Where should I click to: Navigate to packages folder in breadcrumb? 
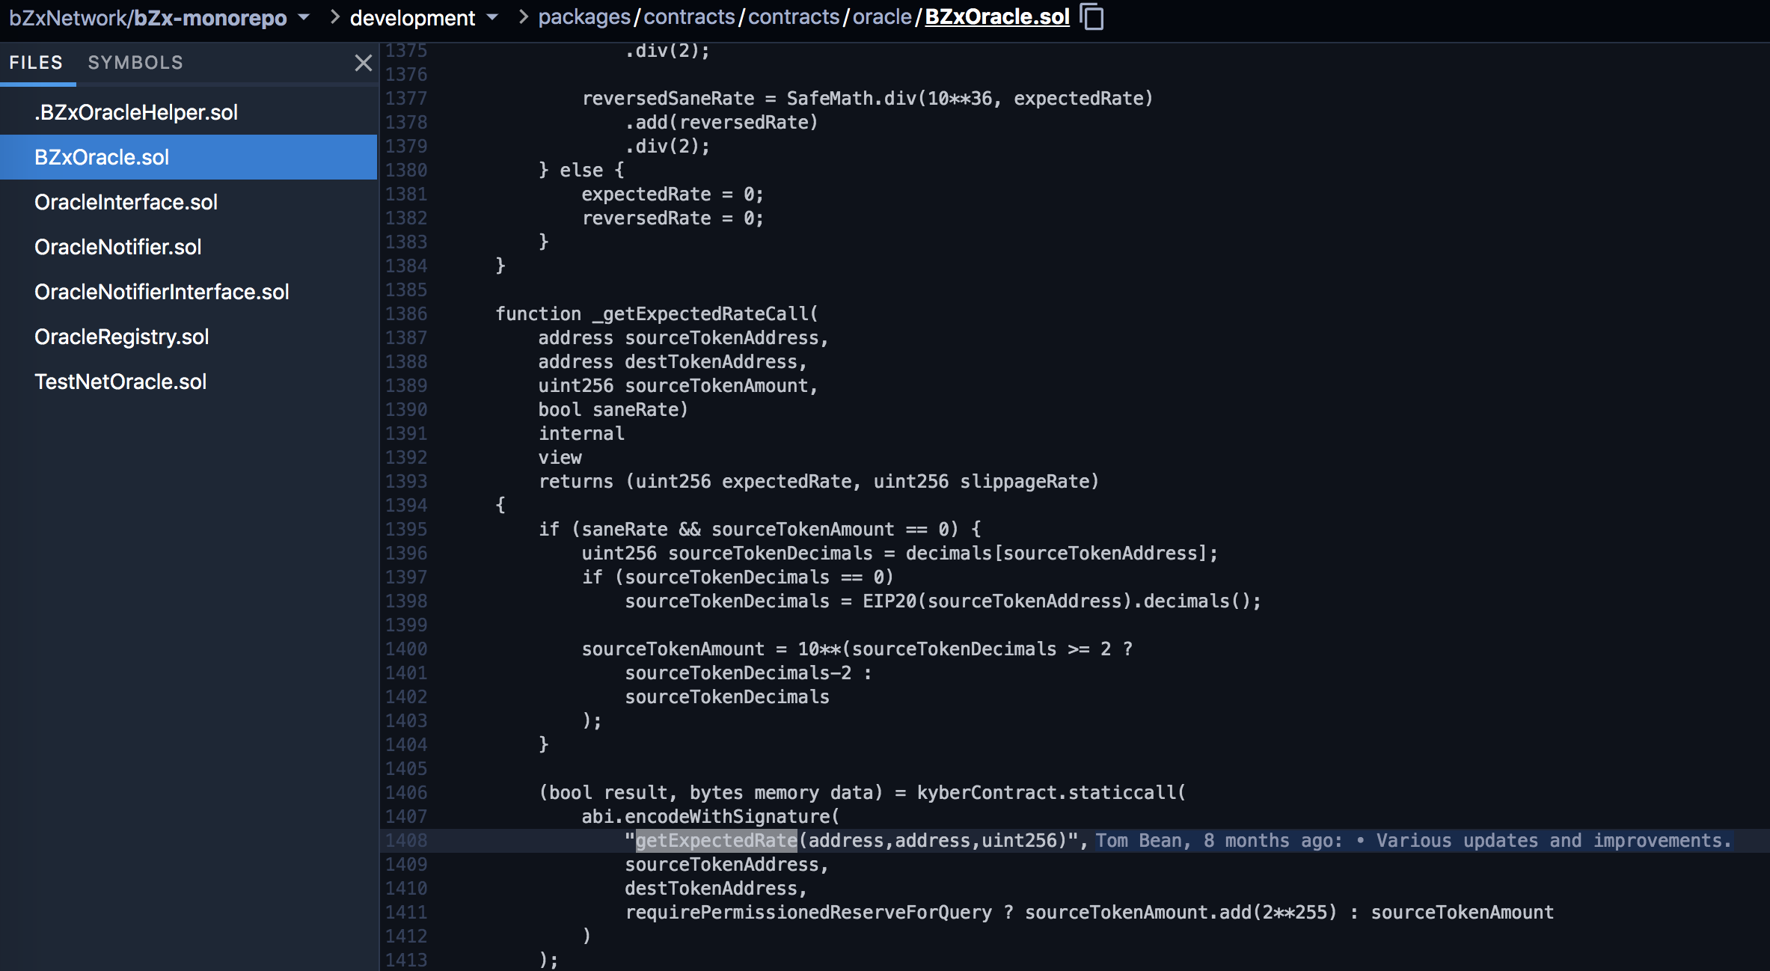coord(584,17)
